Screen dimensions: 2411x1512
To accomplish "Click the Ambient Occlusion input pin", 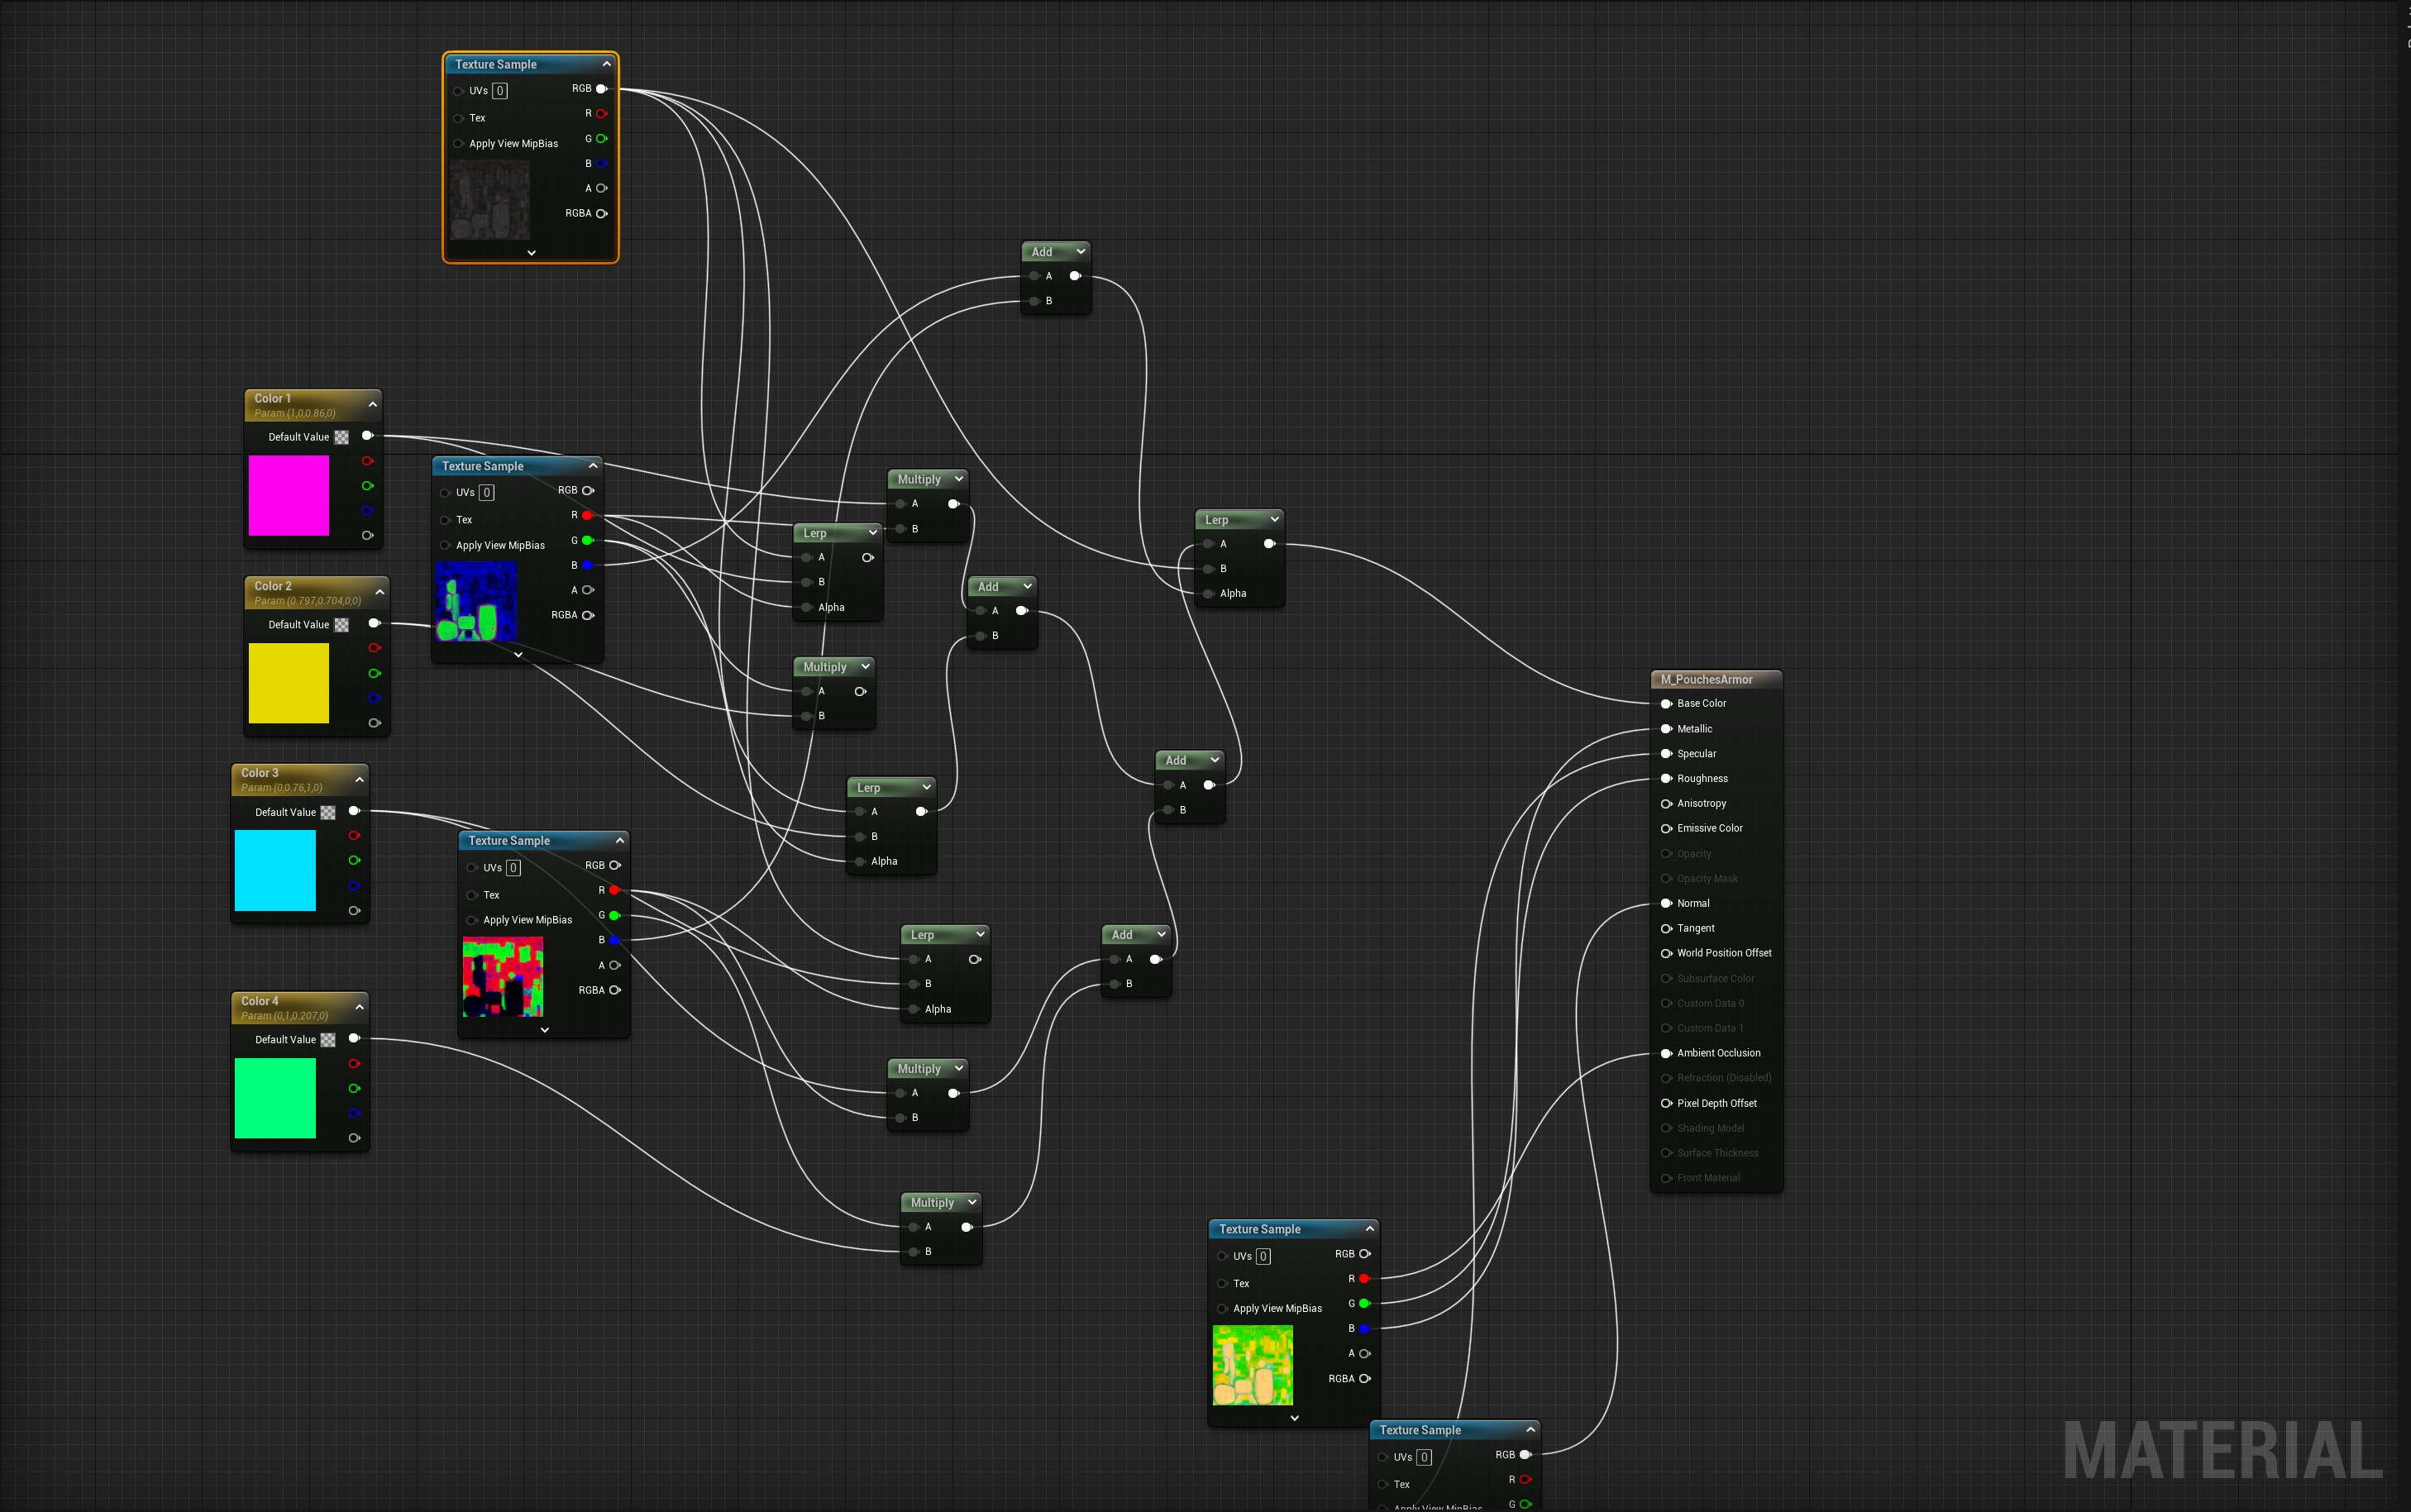I will click(1666, 1053).
